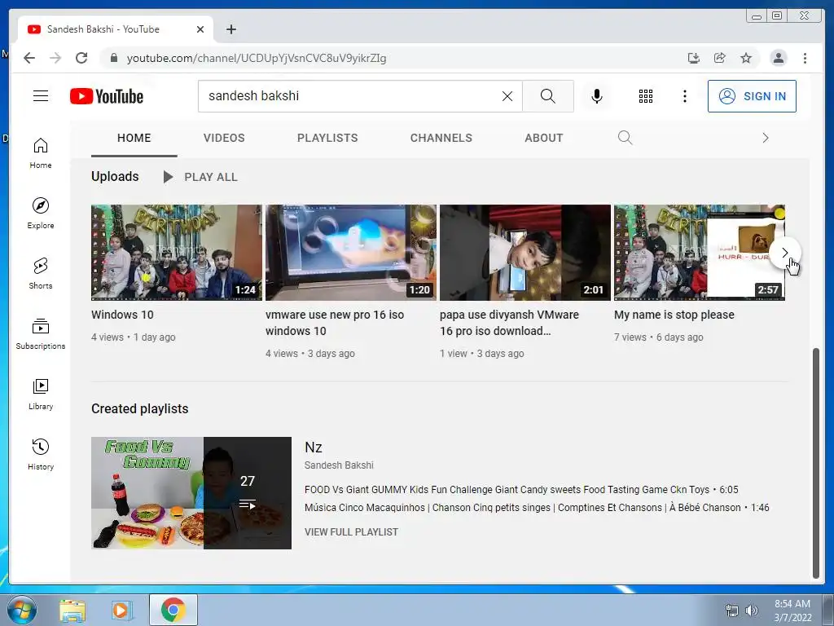834x626 pixels.
Task: Open the Uploads section heading
Action: point(115,176)
